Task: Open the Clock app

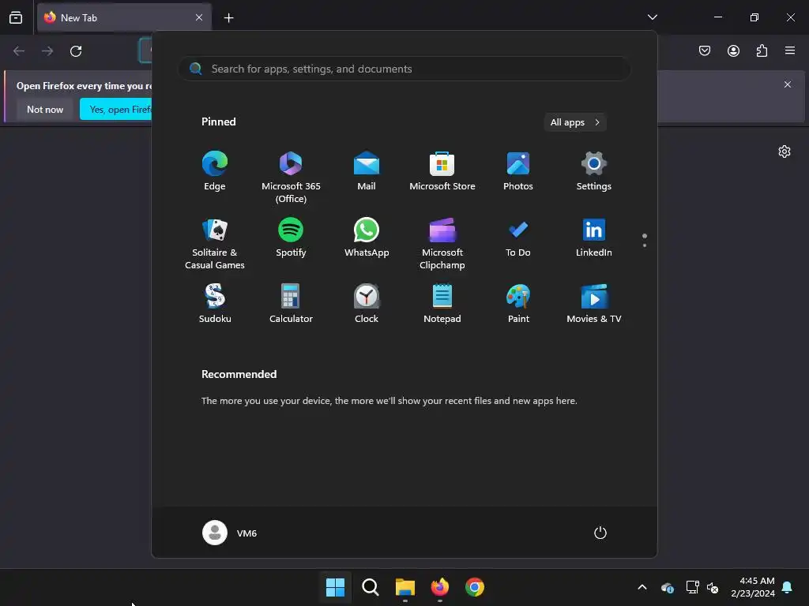Action: (x=367, y=304)
